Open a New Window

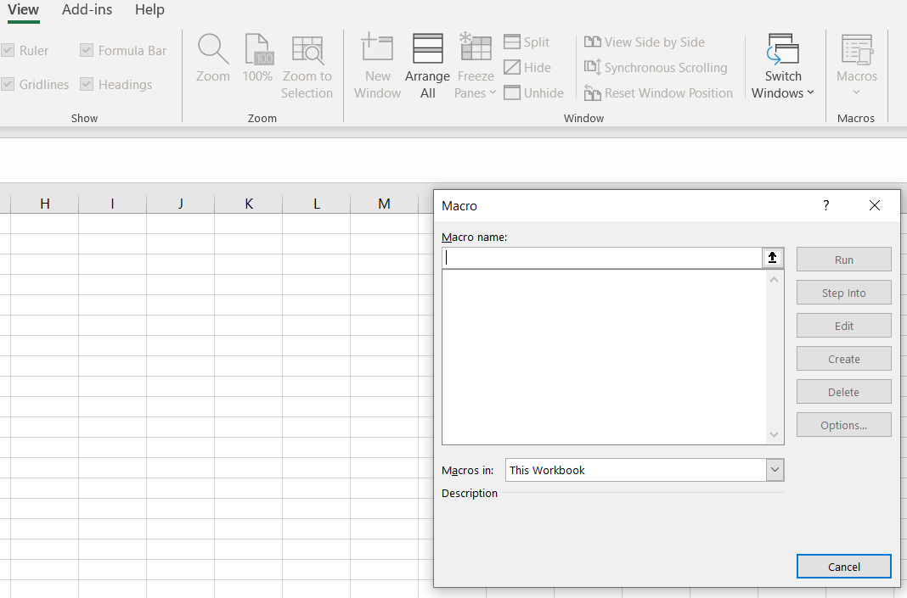[x=377, y=66]
